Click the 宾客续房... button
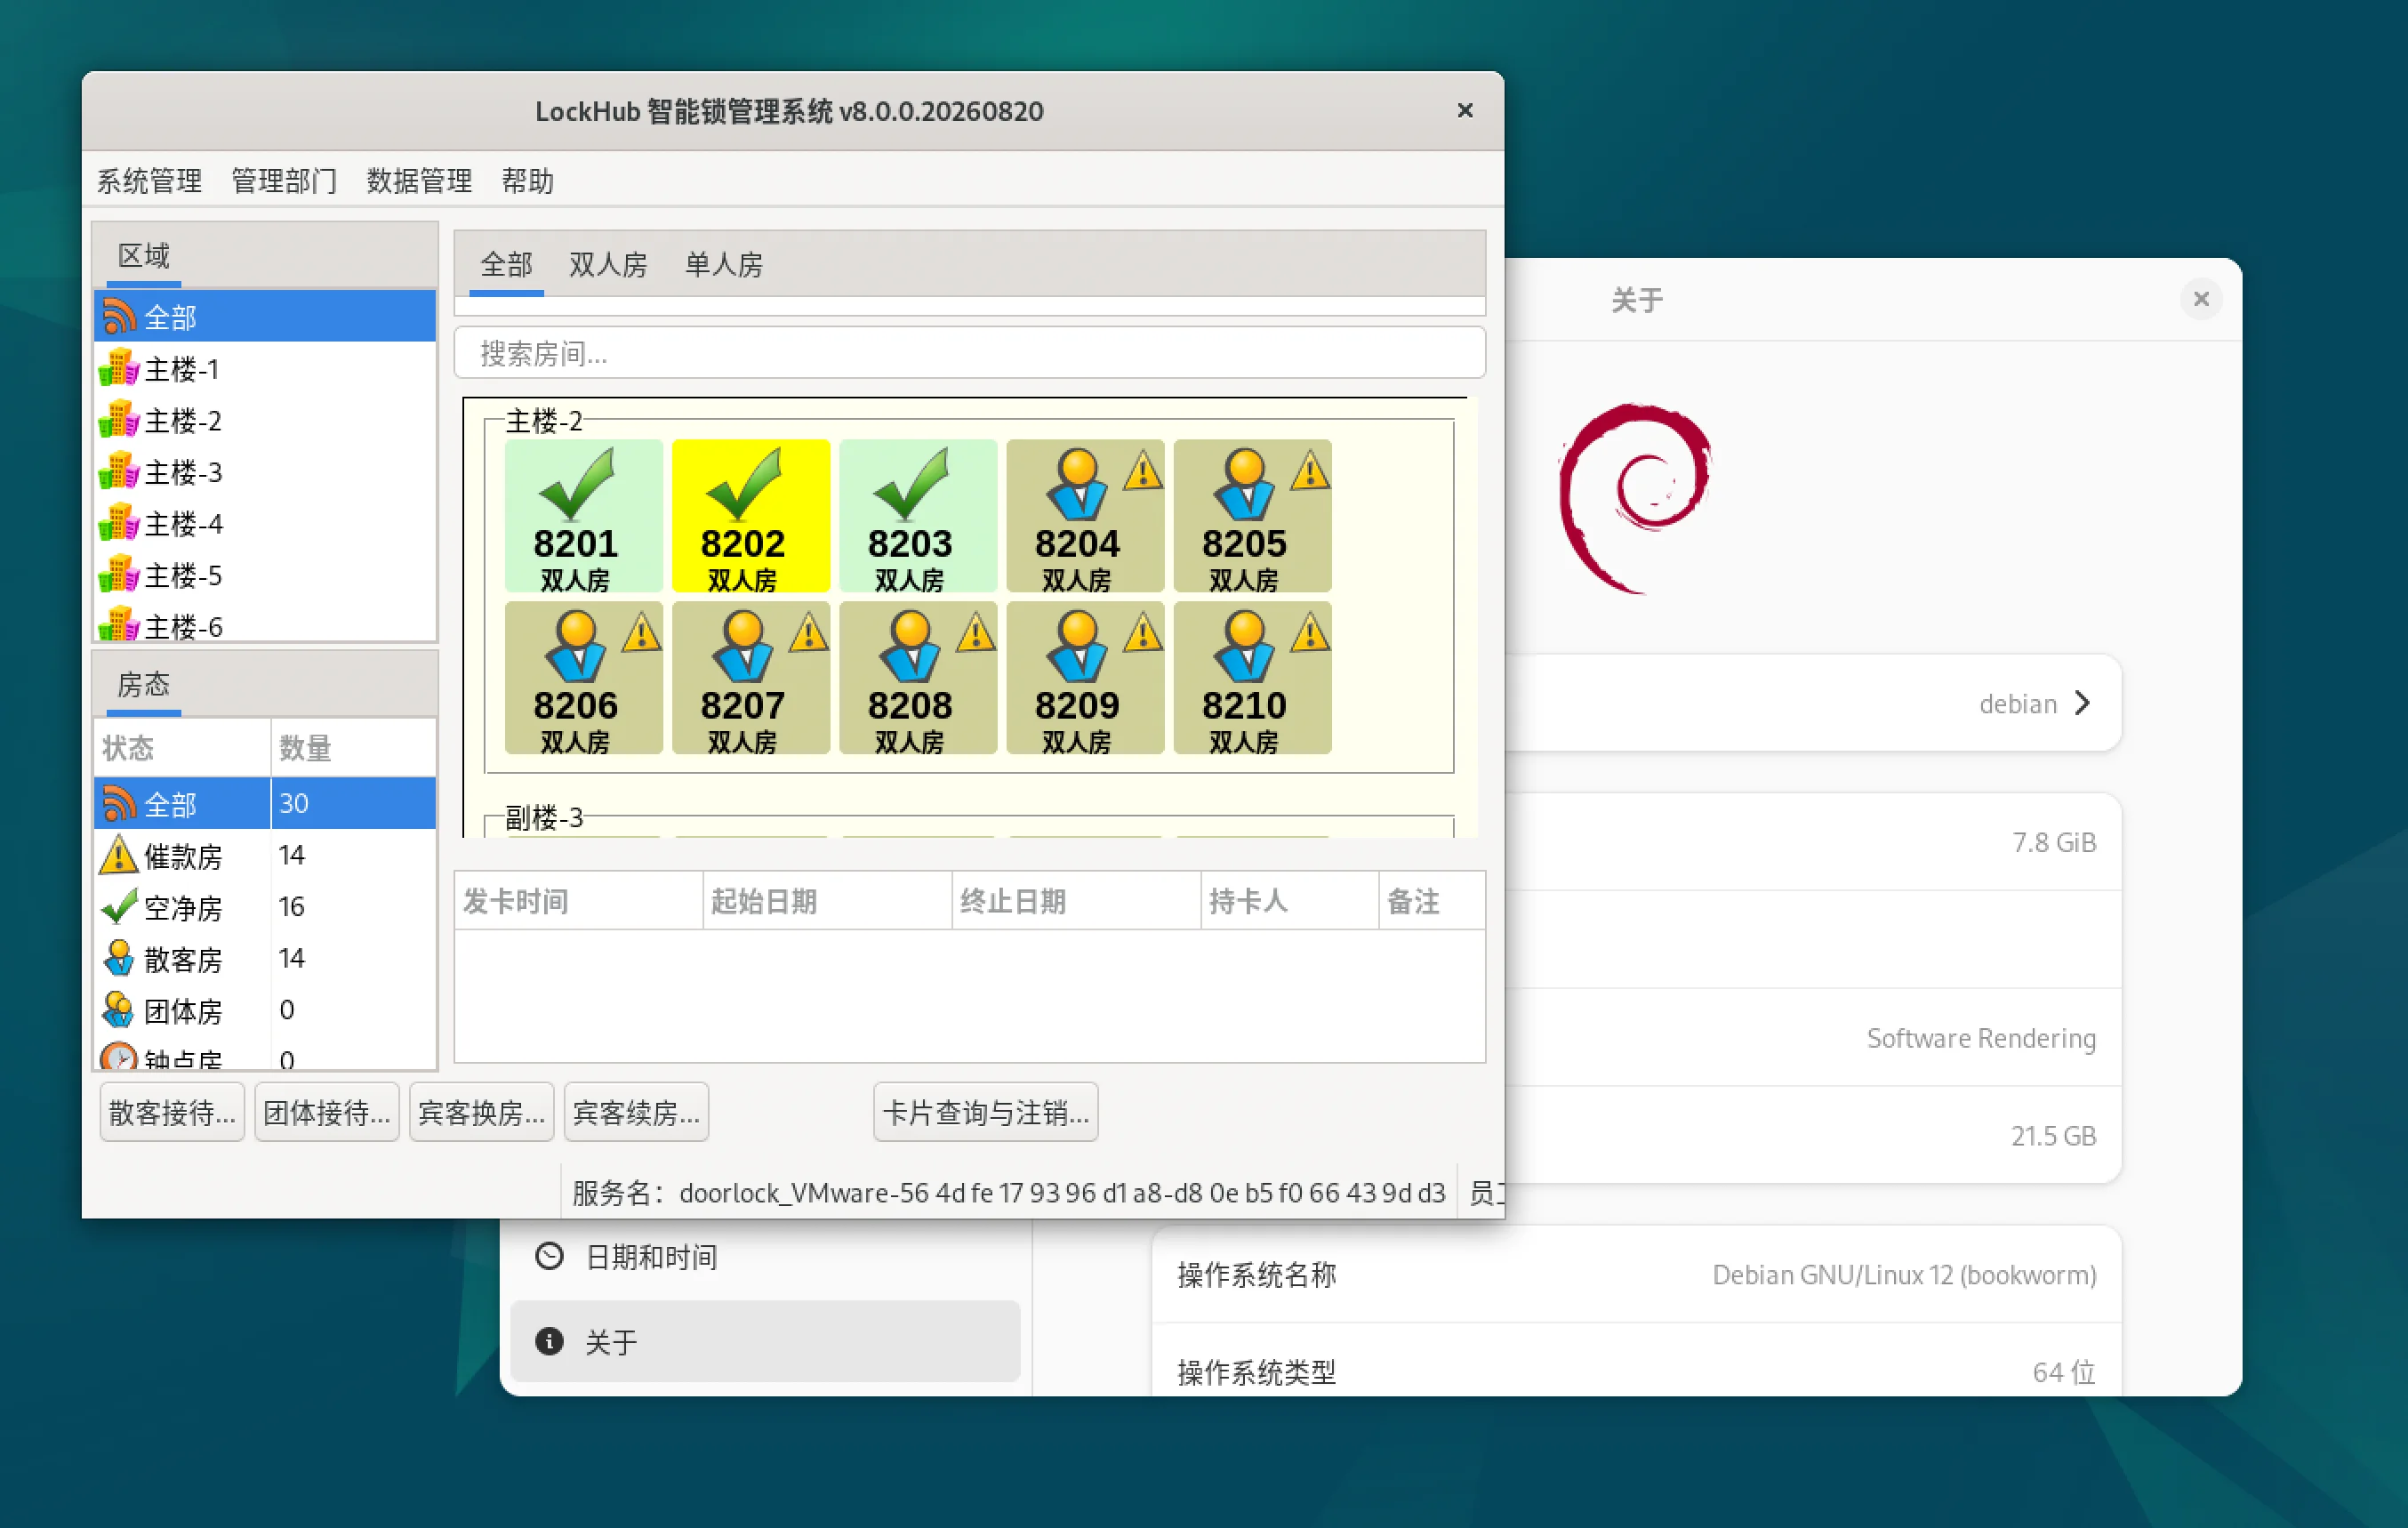Image resolution: width=2408 pixels, height=1528 pixels. point(637,1112)
